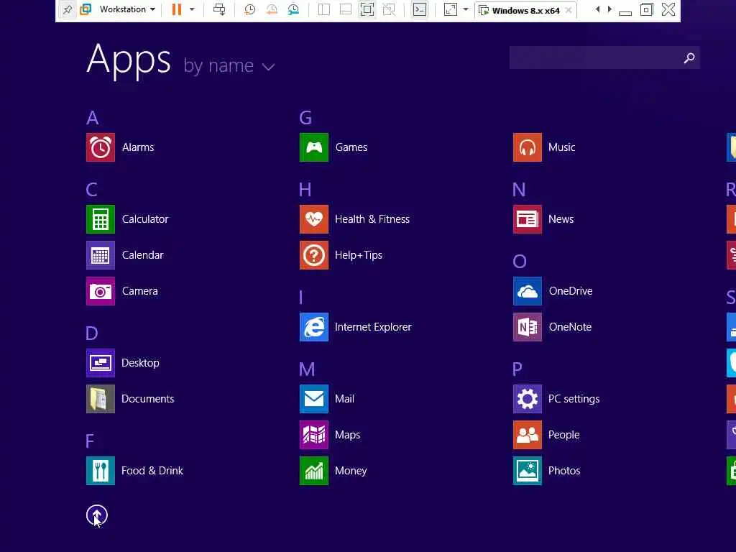The width and height of the screenshot is (736, 552).
Task: Show or hide the library sidebar
Action: [324, 9]
